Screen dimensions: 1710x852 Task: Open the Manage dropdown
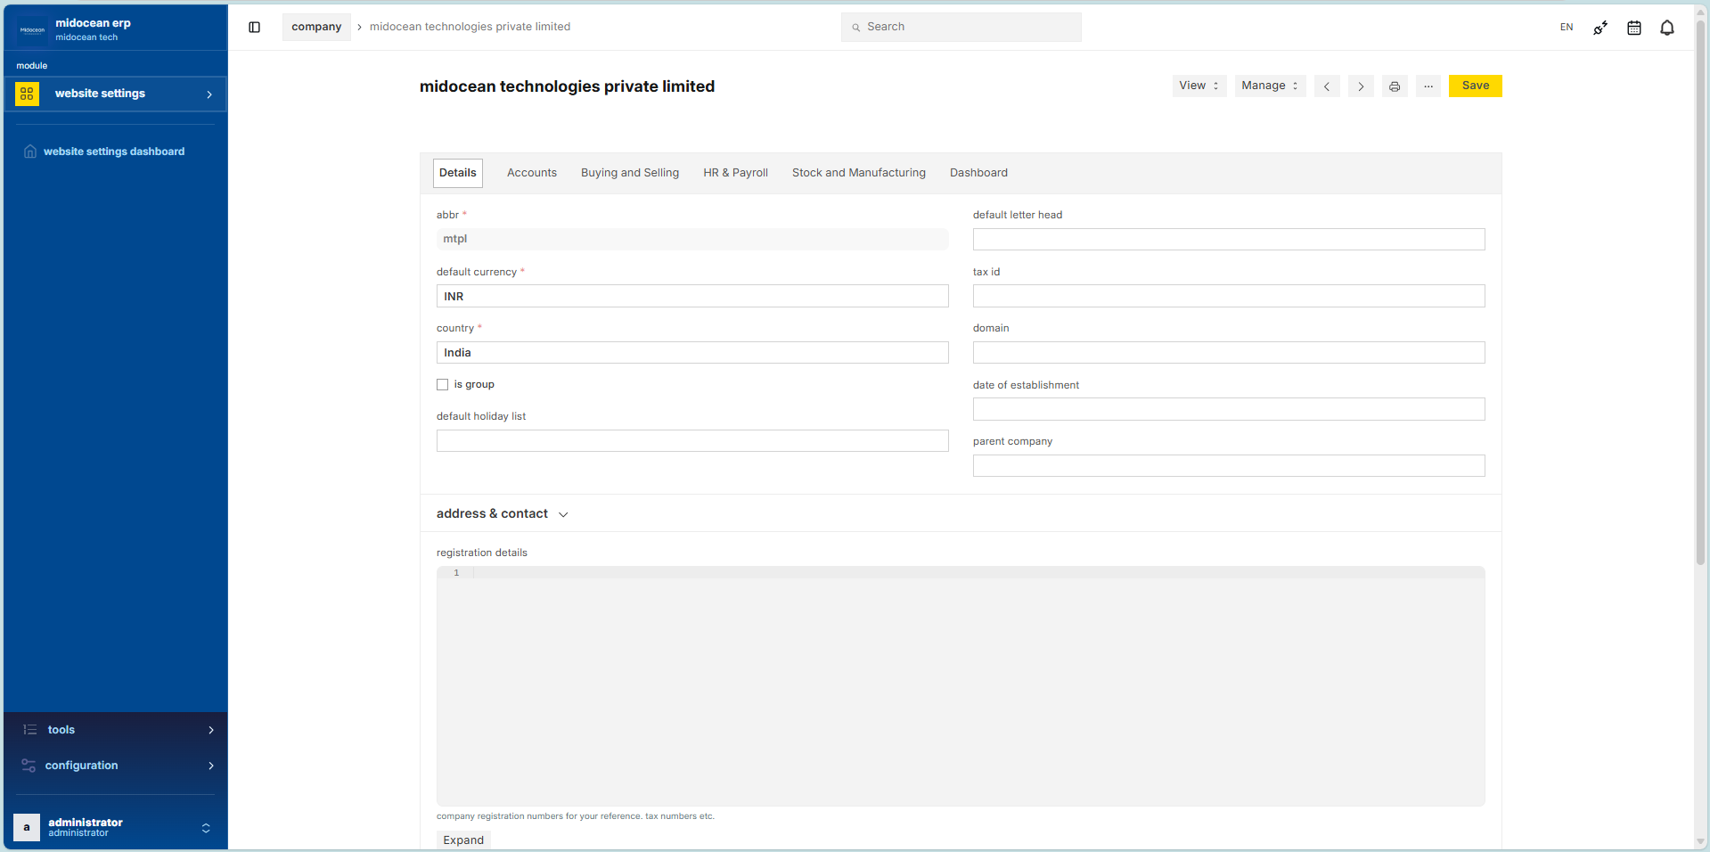point(1269,86)
